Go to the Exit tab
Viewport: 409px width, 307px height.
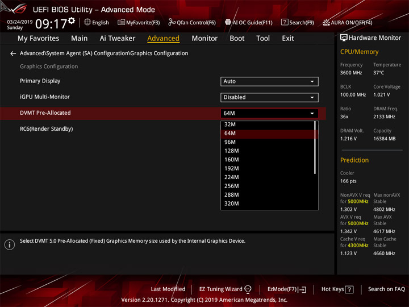click(x=287, y=39)
